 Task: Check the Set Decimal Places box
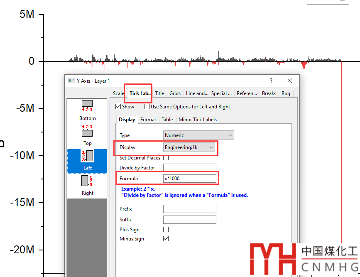166,158
